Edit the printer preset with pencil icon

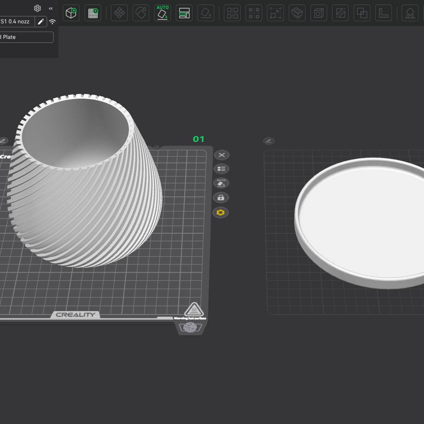(41, 22)
